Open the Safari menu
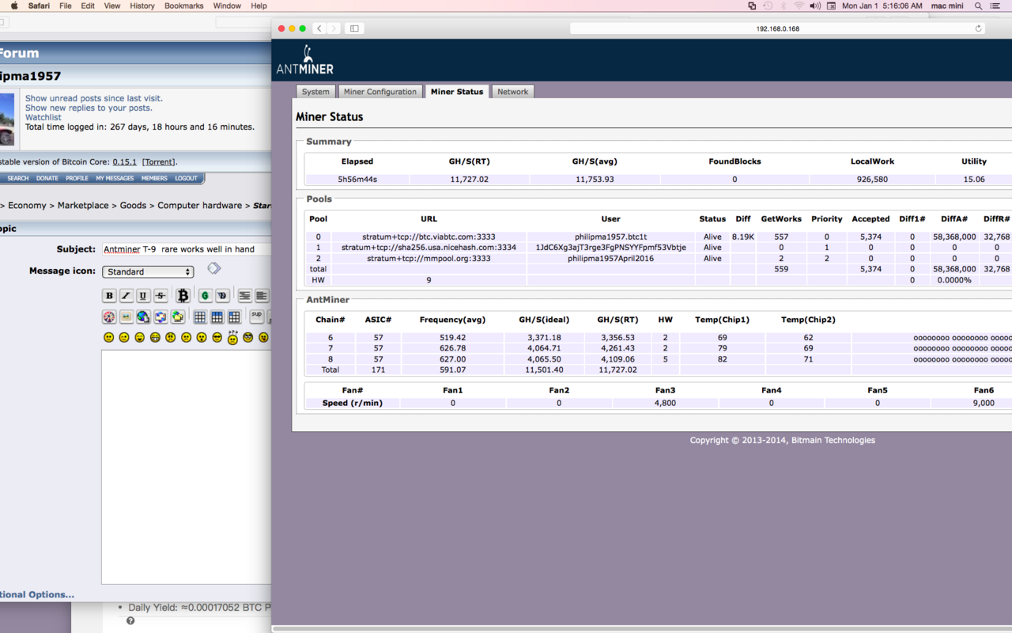1012x633 pixels. pyautogui.click(x=40, y=6)
